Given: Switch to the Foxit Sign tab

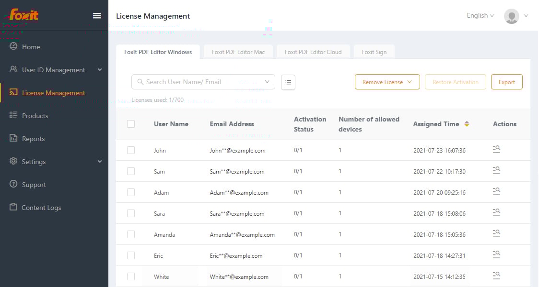Looking at the screenshot, I should coord(374,52).
